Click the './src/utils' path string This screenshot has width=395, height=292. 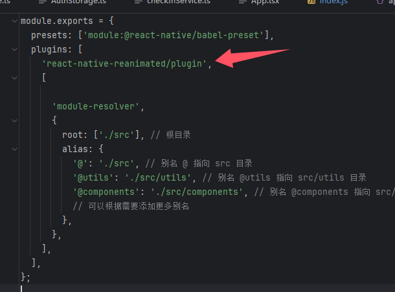click(x=158, y=178)
